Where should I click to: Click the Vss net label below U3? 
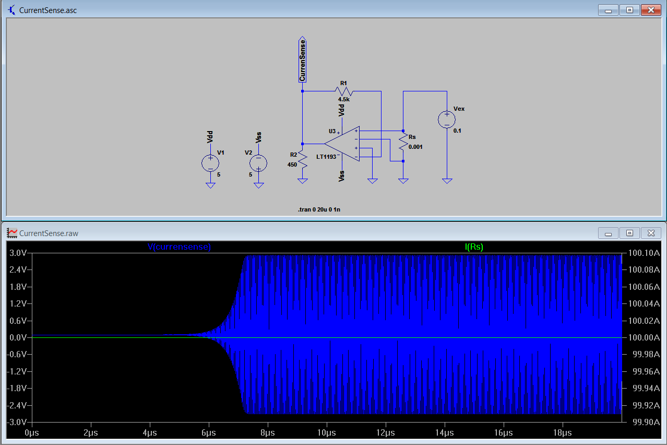[342, 176]
